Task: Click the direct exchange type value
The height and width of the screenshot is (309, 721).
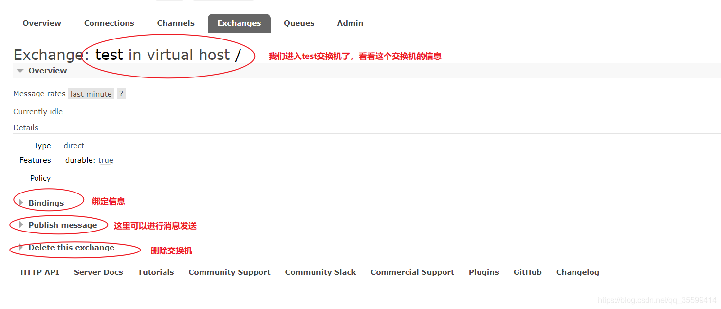Action: [74, 146]
